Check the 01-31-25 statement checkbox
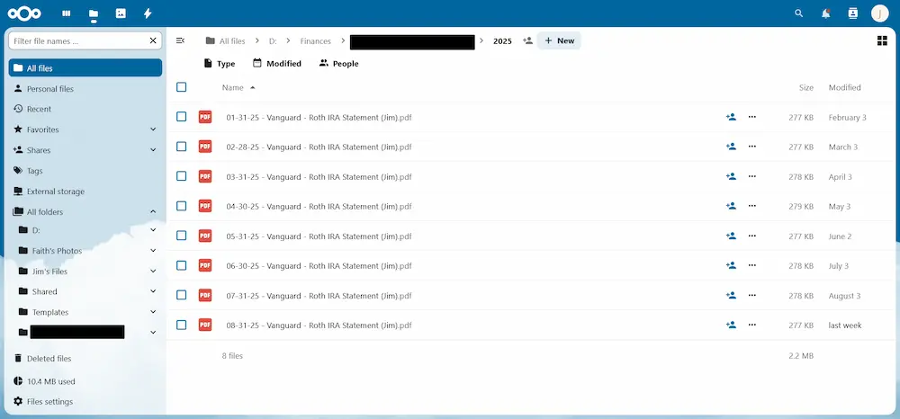 (x=182, y=117)
